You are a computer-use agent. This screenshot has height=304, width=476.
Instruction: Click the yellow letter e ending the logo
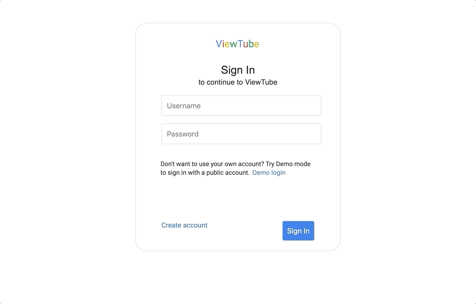[257, 45]
